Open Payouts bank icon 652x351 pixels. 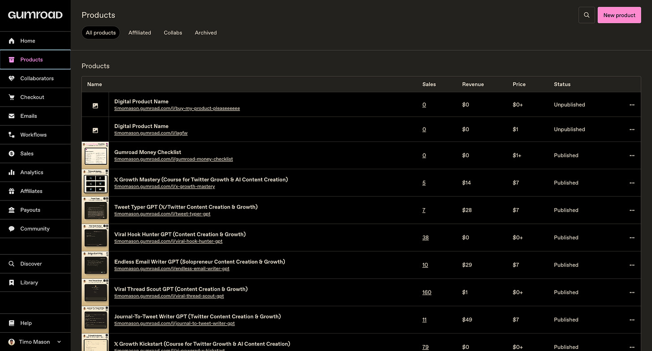[x=12, y=210]
